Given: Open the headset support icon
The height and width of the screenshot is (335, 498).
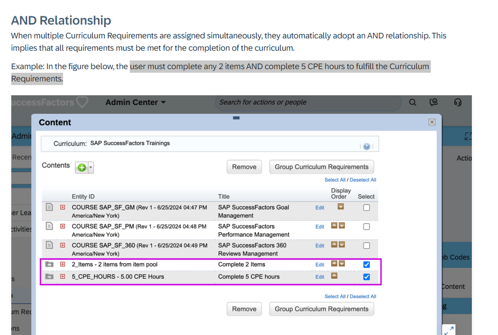Looking at the screenshot, I should tap(457, 102).
